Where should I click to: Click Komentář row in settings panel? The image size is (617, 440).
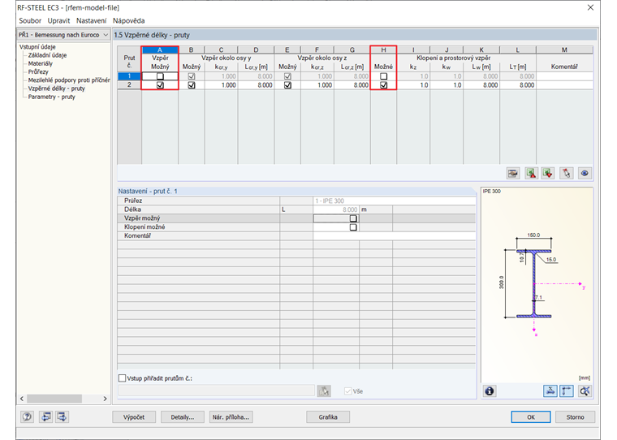click(296, 235)
